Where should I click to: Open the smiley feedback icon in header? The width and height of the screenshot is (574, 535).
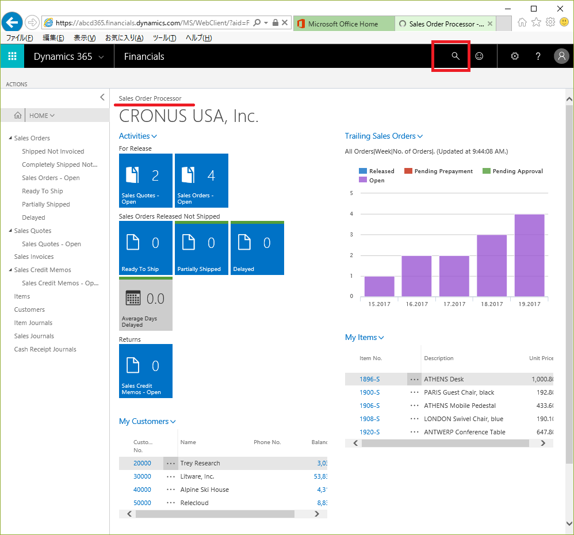click(x=479, y=56)
